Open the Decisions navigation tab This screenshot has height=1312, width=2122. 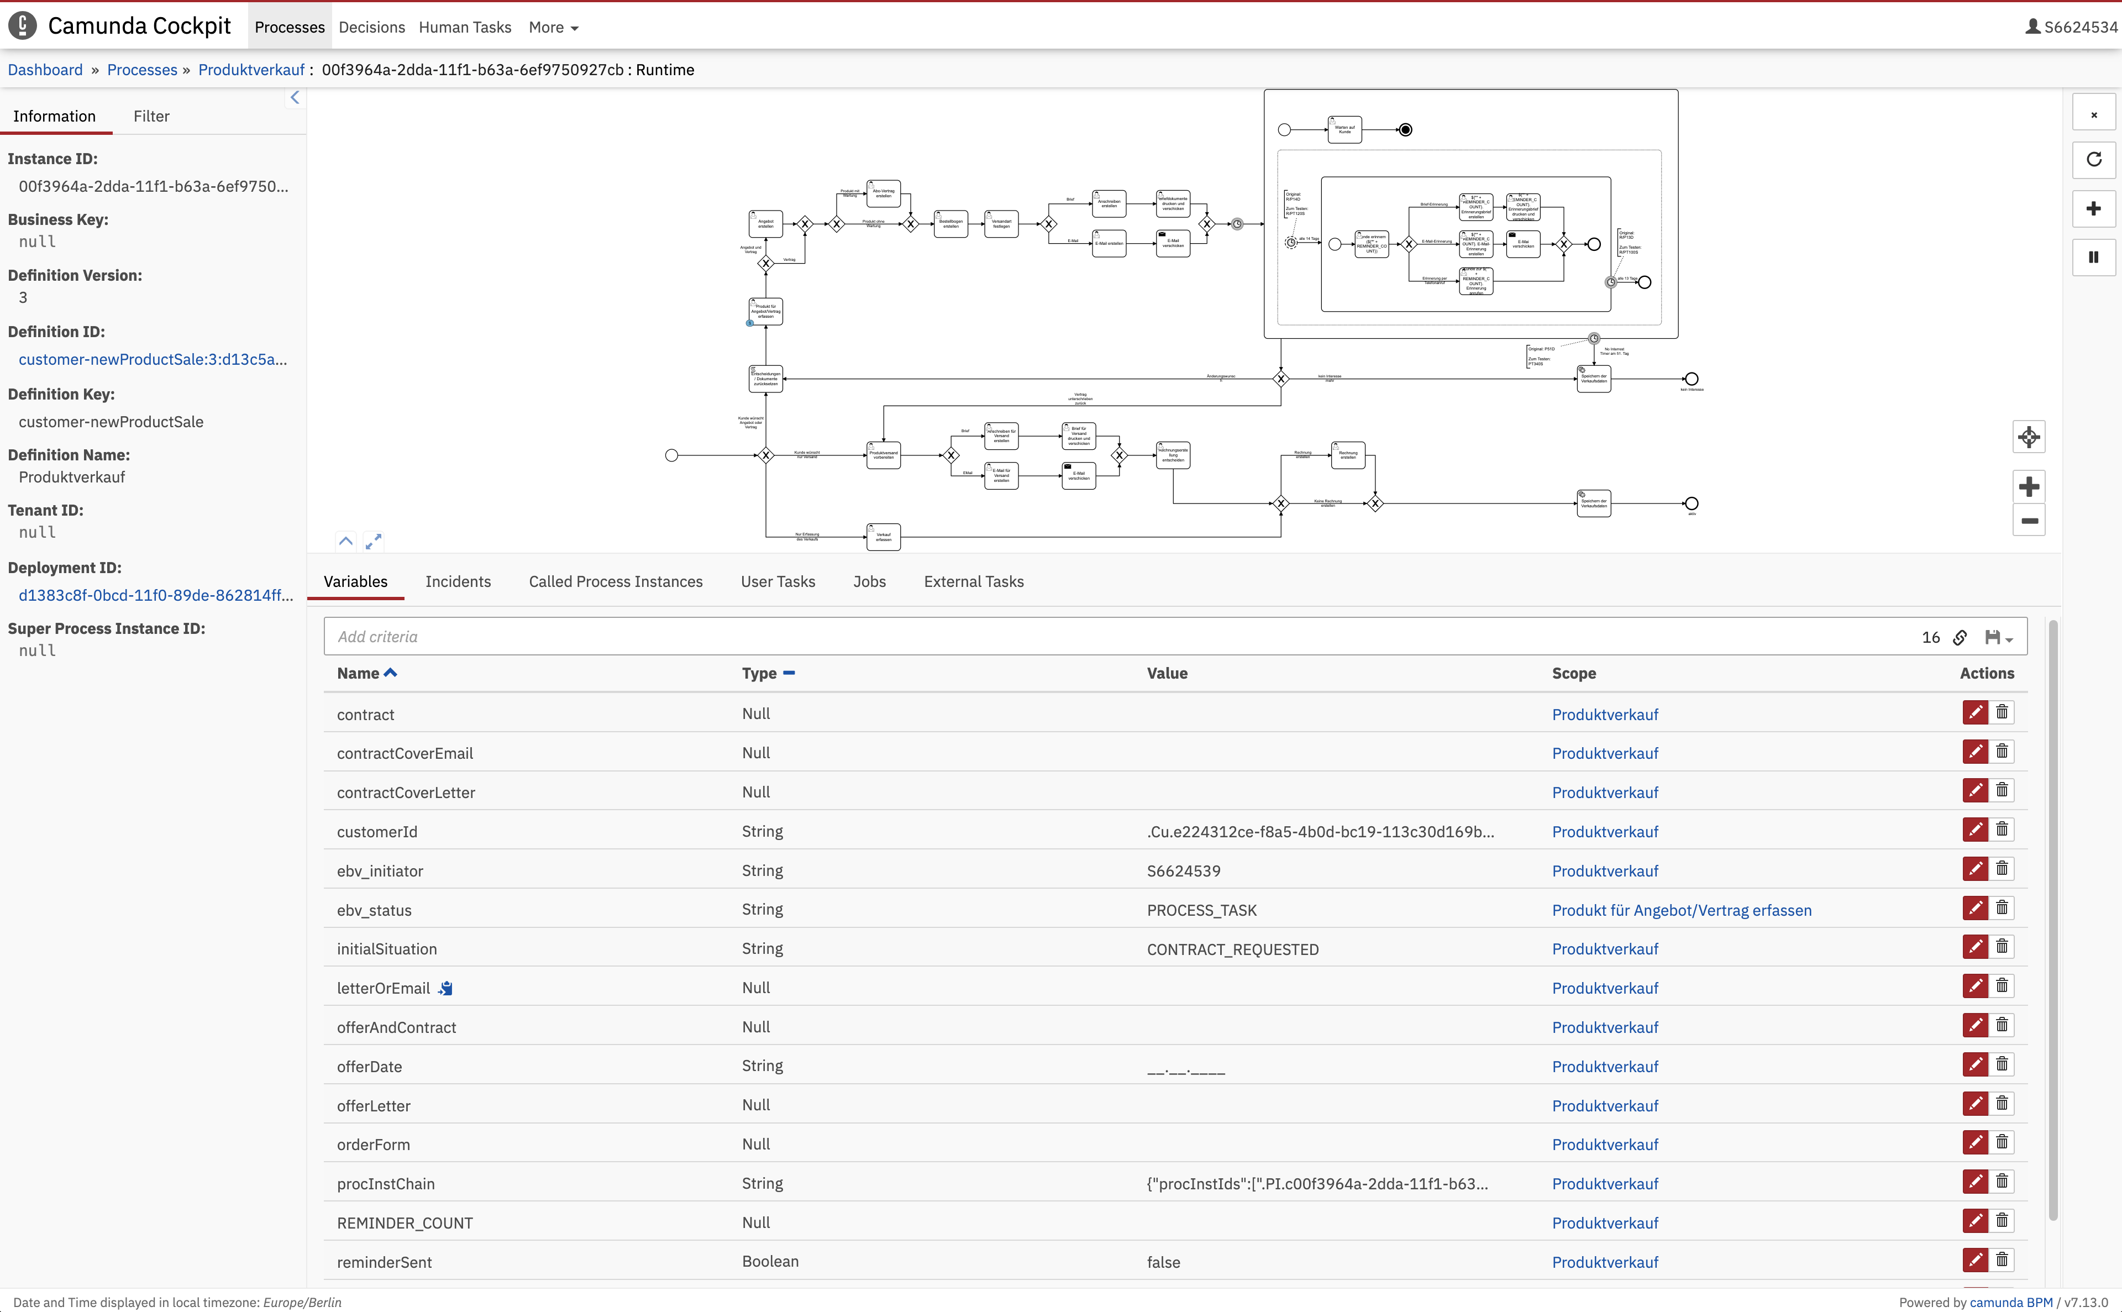click(x=371, y=27)
